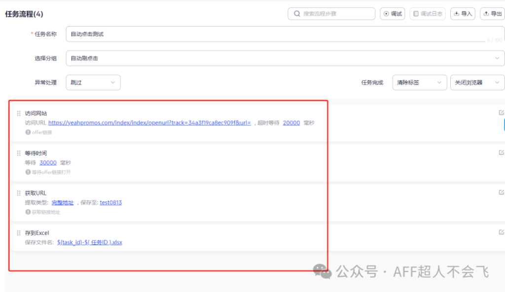The image size is (505, 292).
Task: Grab the drag handle of 访问网站 step
Action: (19, 113)
